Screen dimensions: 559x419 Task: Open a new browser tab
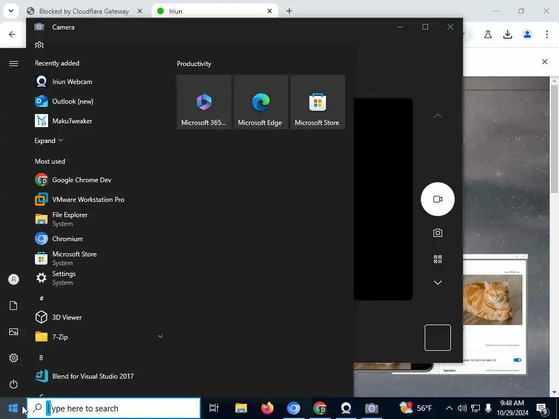[289, 11]
